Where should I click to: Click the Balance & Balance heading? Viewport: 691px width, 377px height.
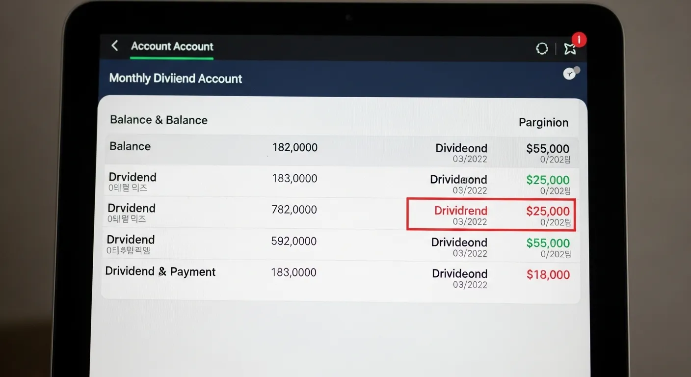click(x=159, y=120)
